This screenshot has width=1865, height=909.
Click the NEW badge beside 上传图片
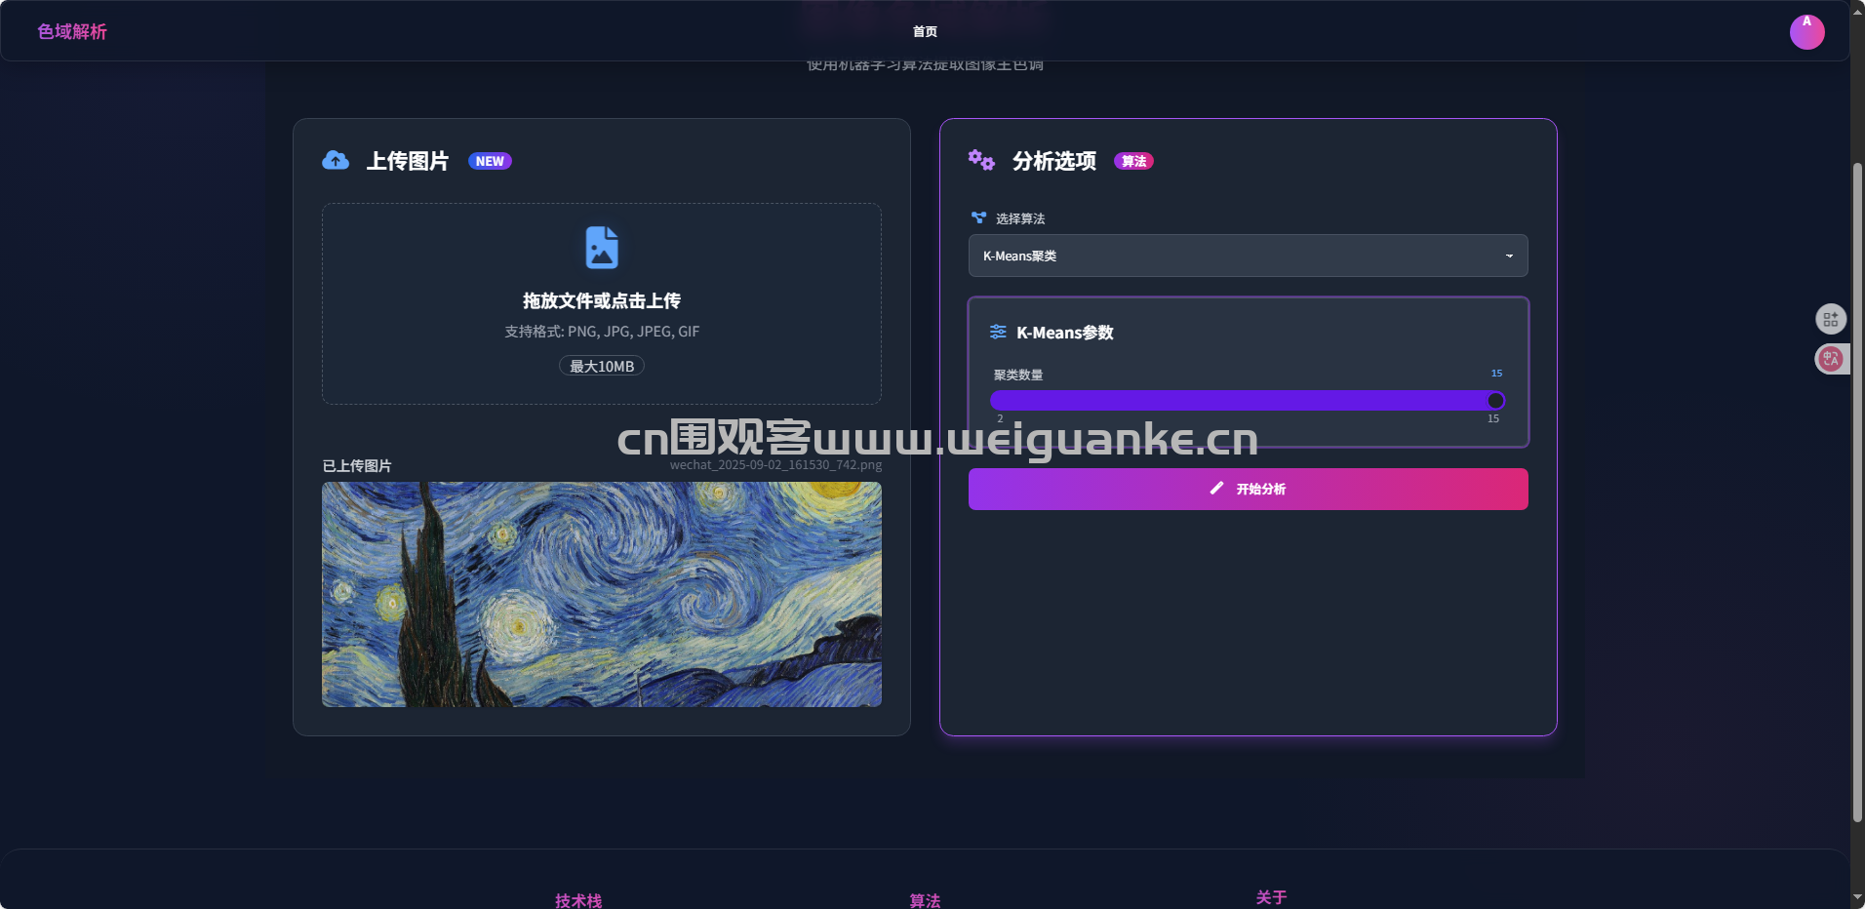click(x=490, y=161)
